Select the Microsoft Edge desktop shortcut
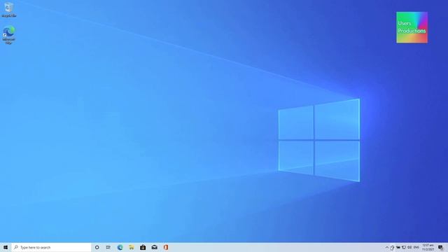The height and width of the screenshot is (252, 448). pyautogui.click(x=9, y=35)
